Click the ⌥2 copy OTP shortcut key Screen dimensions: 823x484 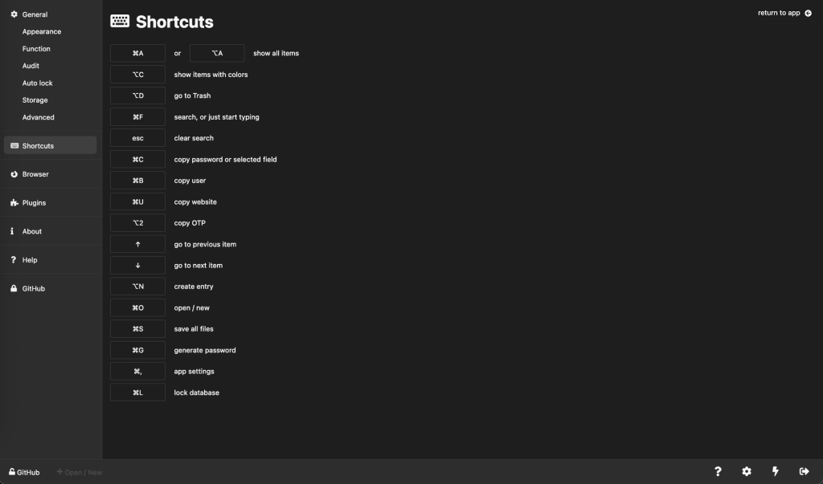coord(137,222)
